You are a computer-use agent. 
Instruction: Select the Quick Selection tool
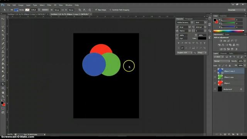pyautogui.click(x=3, y=31)
